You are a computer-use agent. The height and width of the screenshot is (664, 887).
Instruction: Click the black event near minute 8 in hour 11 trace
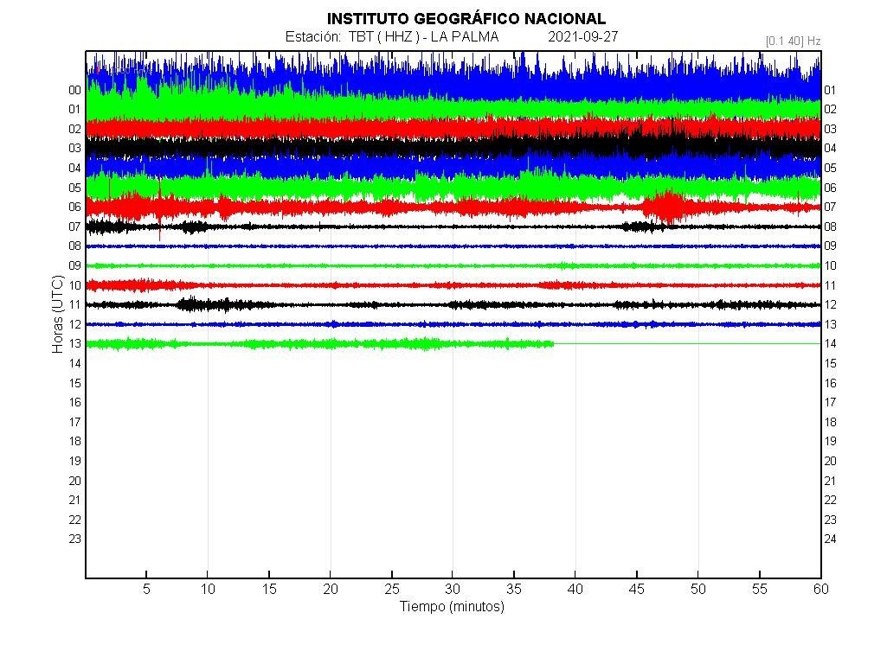189,304
